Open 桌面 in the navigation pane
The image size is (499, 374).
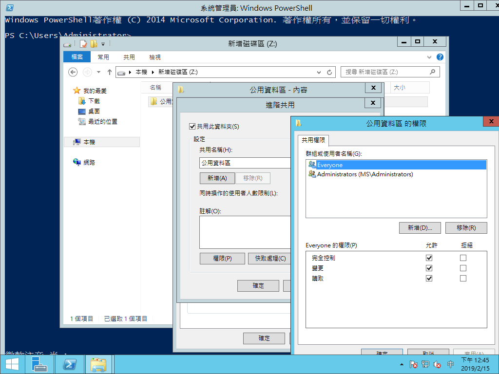pyautogui.click(x=94, y=112)
